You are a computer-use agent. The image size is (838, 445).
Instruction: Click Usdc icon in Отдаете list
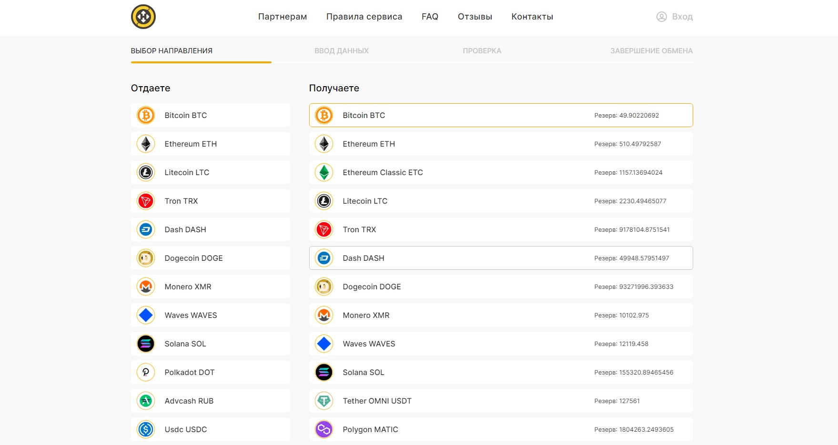tap(146, 429)
